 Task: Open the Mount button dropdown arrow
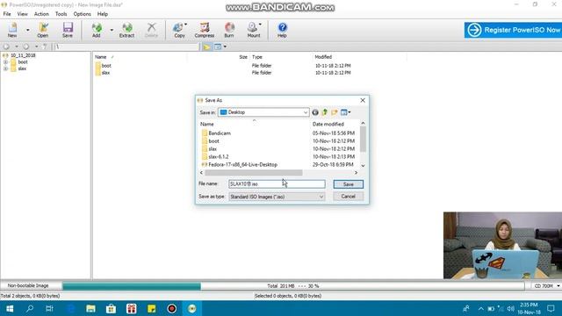pos(260,25)
